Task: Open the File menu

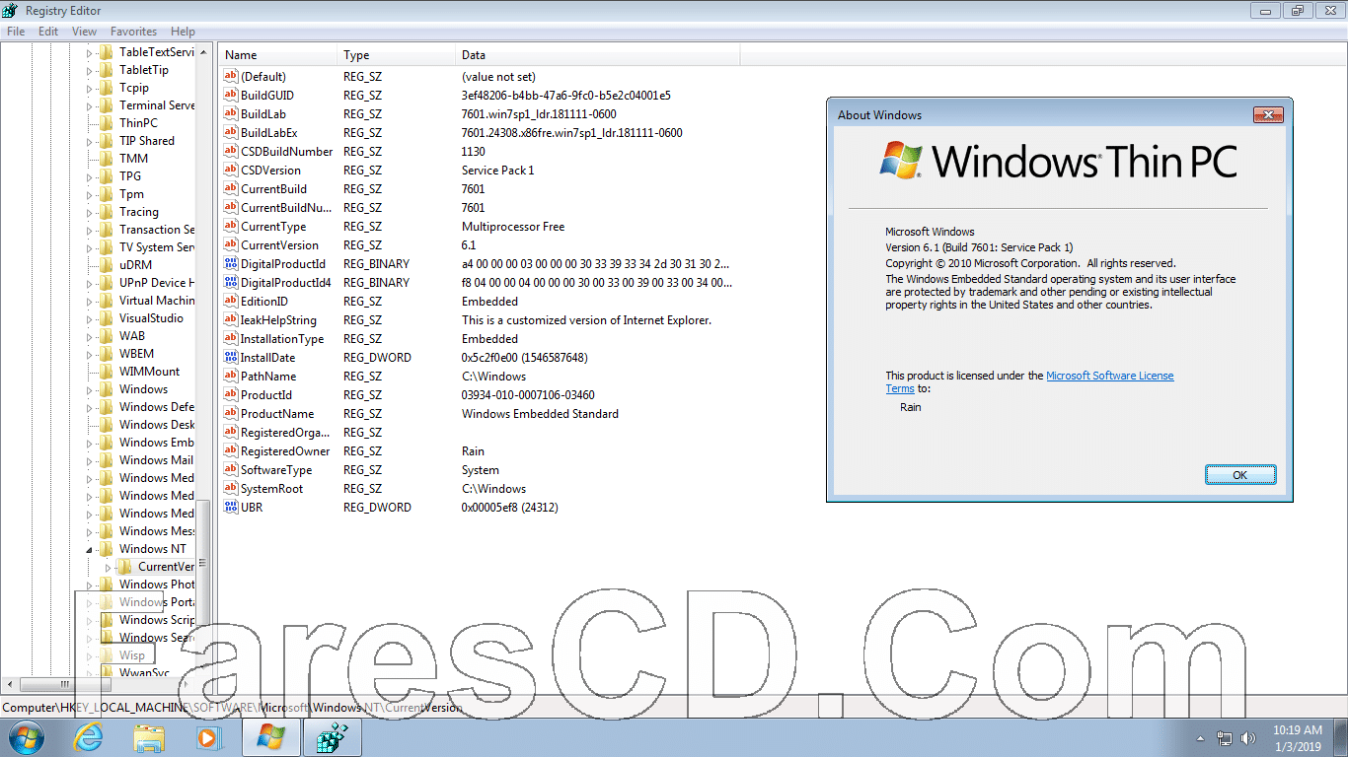Action: 16,32
